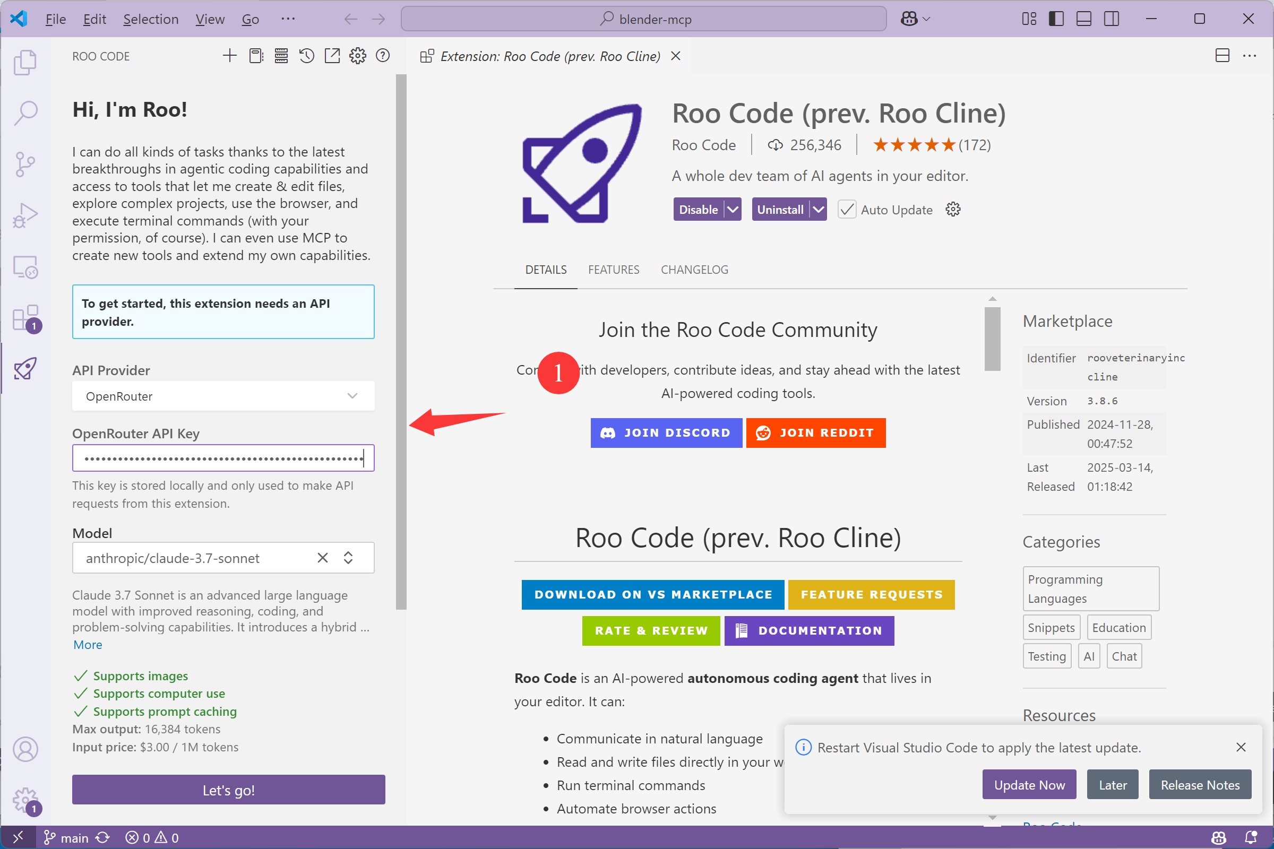The image size is (1274, 849).
Task: Expand the Uninstall button dropdown arrow
Action: 818,210
